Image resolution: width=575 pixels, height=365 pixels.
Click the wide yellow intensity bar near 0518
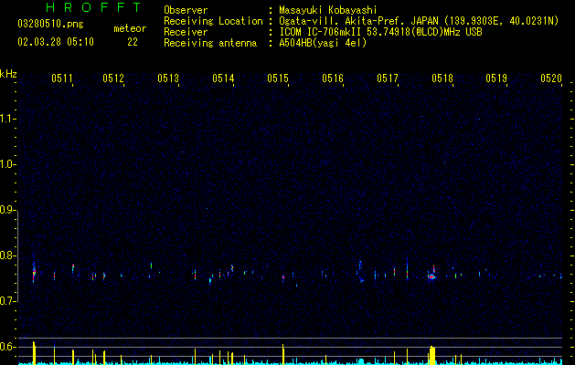coord(432,356)
